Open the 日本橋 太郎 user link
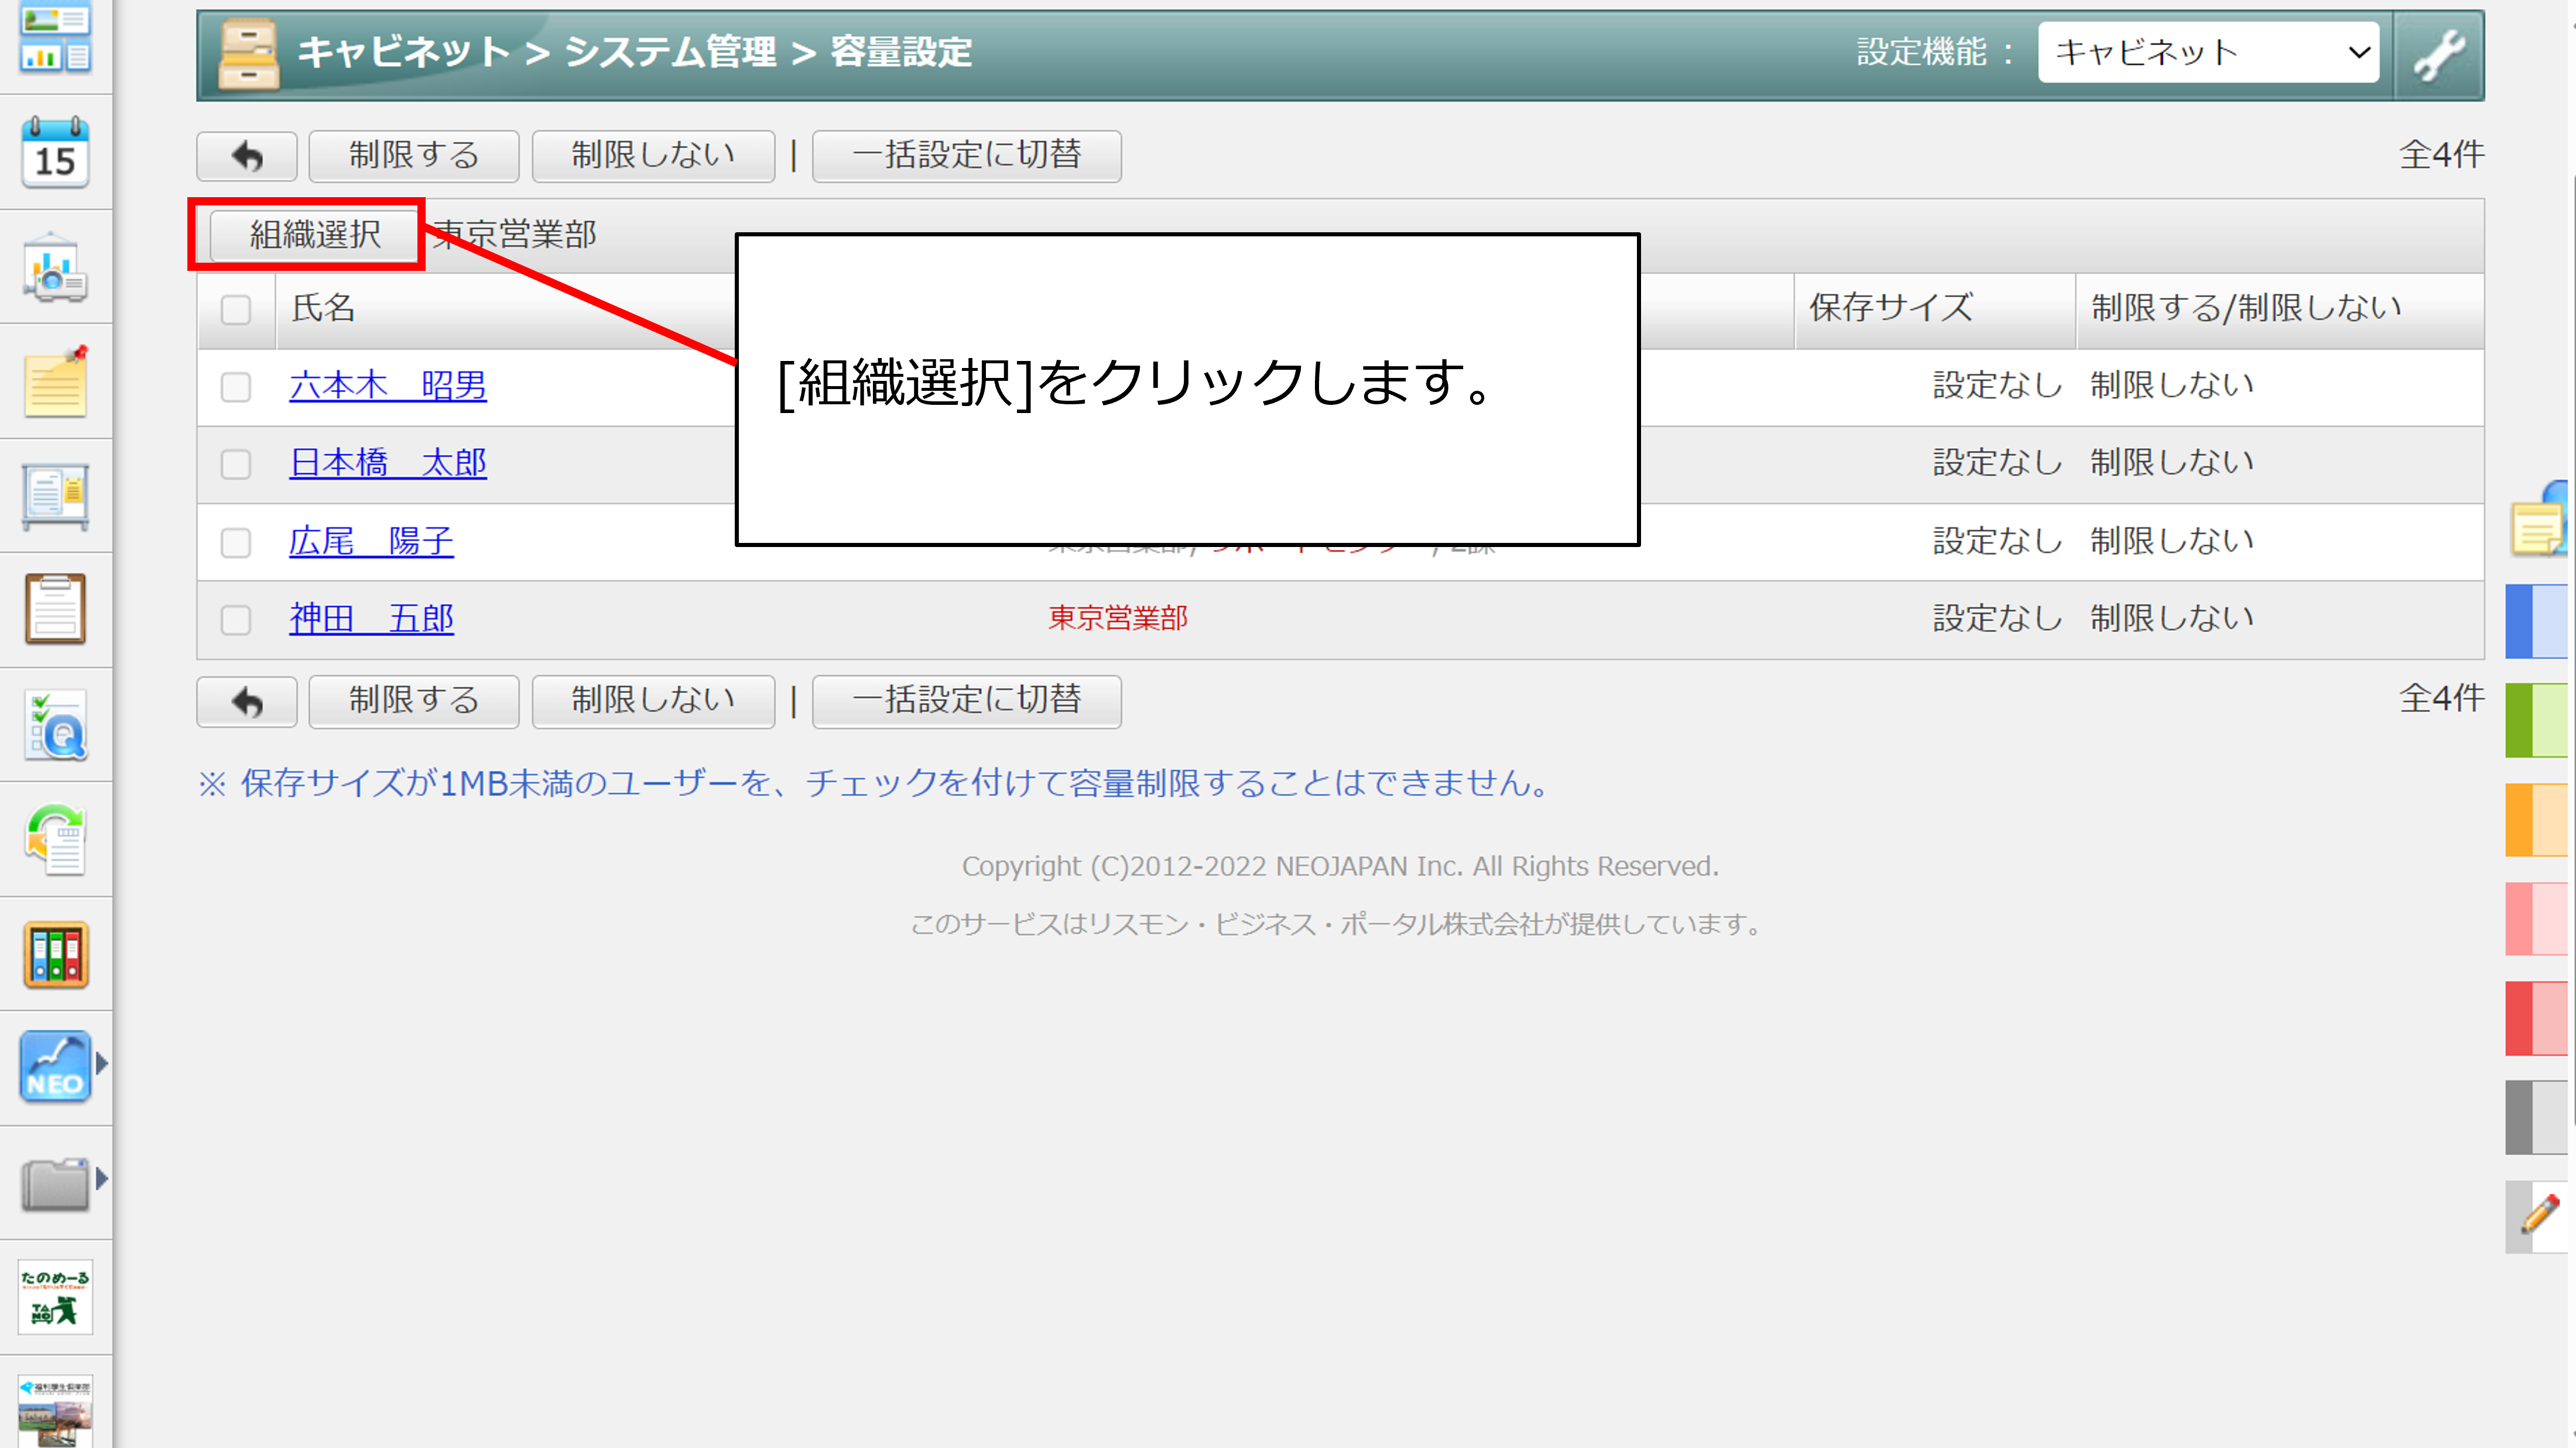Screen dimensions: 2576x1448 (x=387, y=463)
